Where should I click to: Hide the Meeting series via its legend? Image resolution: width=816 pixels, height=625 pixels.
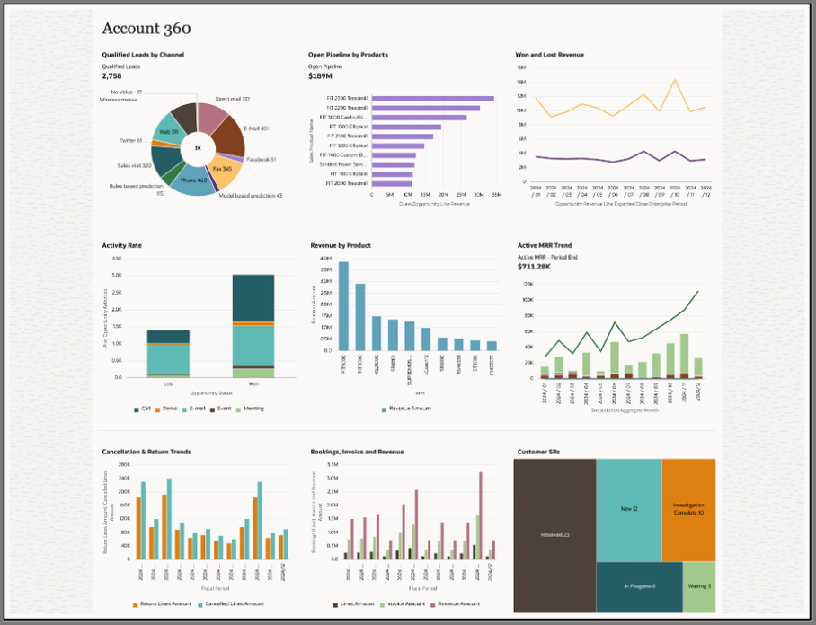[x=248, y=408]
